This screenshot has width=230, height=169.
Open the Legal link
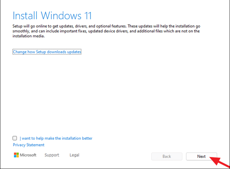pyautogui.click(x=75, y=155)
